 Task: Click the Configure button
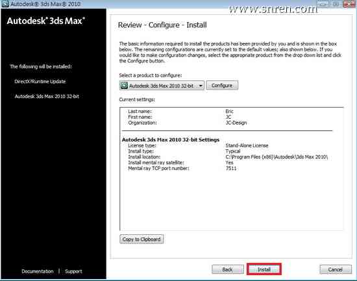coord(222,86)
